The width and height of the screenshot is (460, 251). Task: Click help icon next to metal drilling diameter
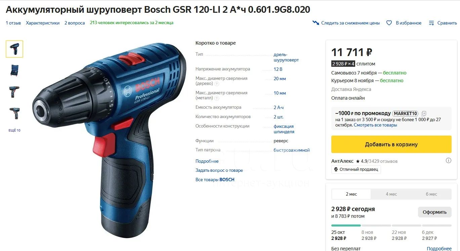(x=217, y=98)
